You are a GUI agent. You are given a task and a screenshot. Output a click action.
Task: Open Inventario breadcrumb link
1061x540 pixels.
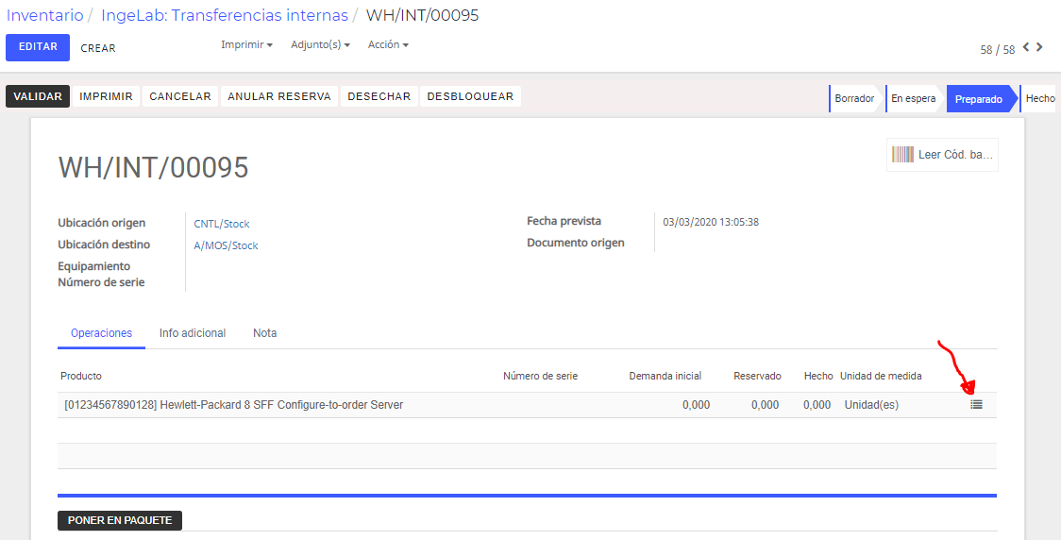45,15
